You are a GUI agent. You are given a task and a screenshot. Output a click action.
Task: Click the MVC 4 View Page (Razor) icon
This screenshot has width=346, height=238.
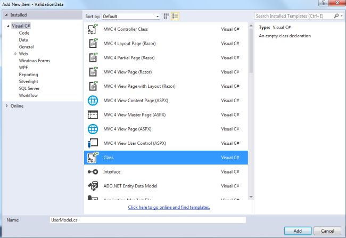(x=93, y=72)
